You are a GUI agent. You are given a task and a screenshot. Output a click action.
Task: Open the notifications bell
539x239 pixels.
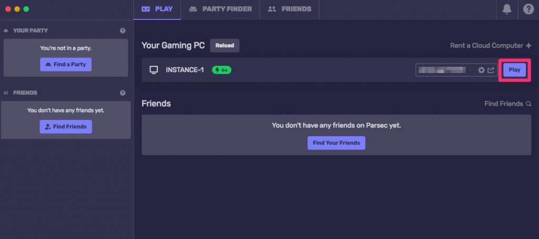(x=507, y=9)
